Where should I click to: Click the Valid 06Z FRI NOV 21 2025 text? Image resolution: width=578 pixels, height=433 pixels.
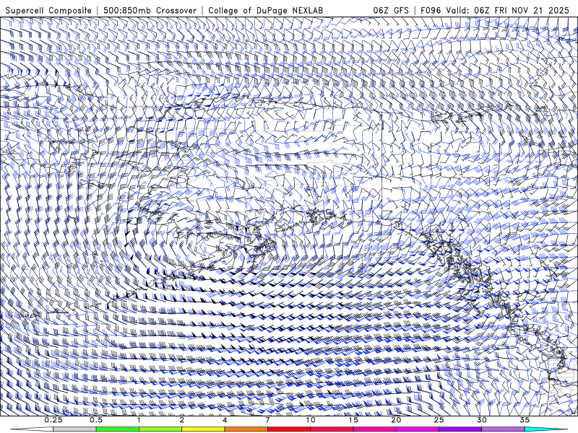[x=507, y=10]
